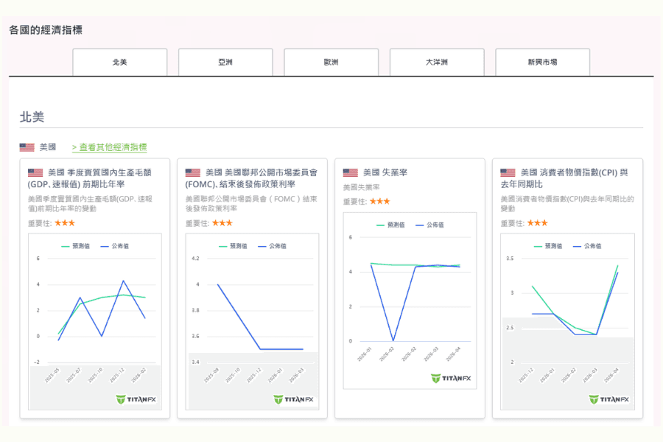The image size is (663, 442).
Task: Click the TitanFX logo on the FOMC chart
Action: pos(294,399)
